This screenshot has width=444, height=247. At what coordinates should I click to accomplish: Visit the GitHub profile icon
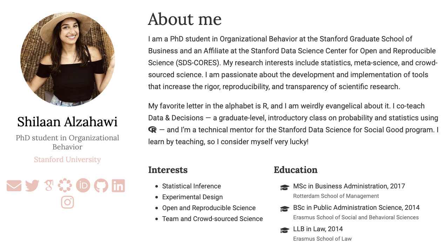coord(101,186)
